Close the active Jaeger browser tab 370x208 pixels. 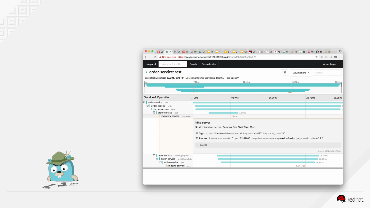tap(170, 52)
